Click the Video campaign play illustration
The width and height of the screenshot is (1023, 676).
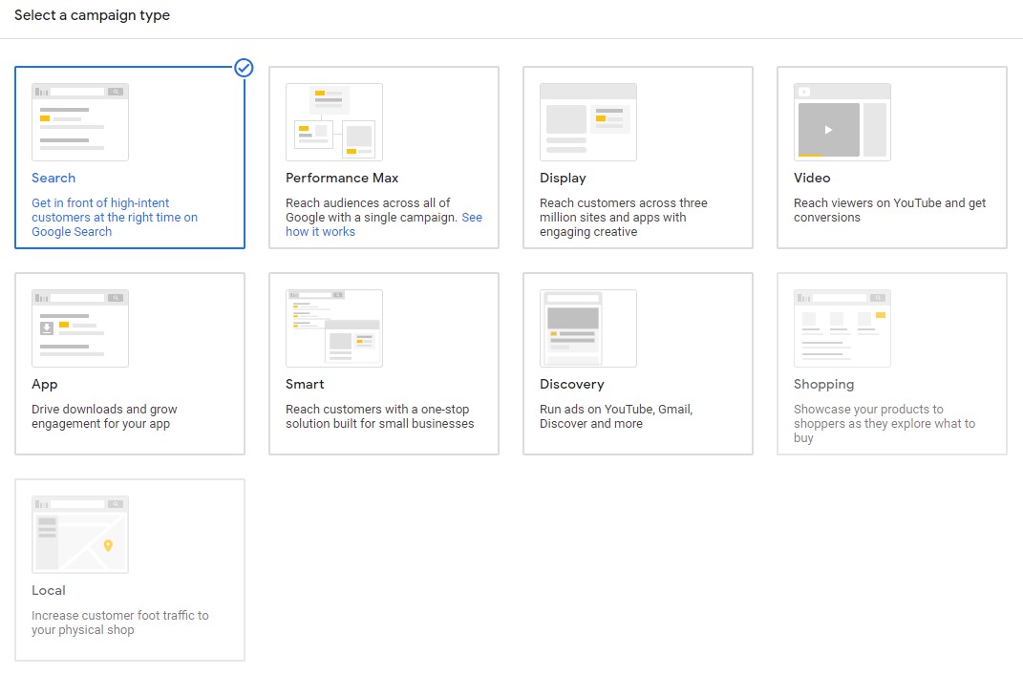pos(842,122)
